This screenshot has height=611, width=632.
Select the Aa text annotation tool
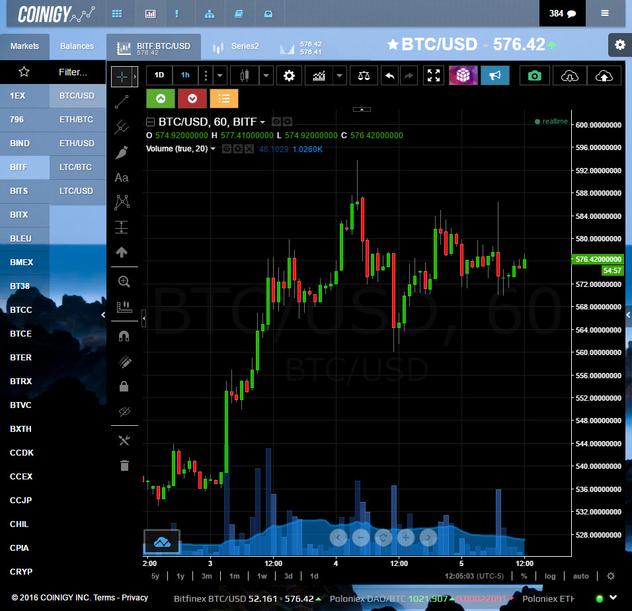point(122,178)
